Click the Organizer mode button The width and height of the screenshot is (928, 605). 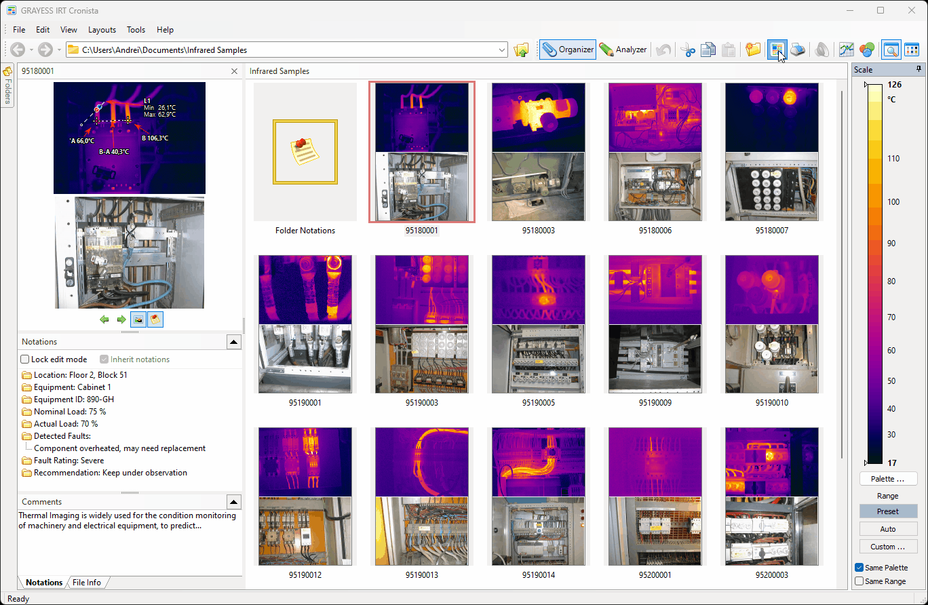[x=568, y=50]
